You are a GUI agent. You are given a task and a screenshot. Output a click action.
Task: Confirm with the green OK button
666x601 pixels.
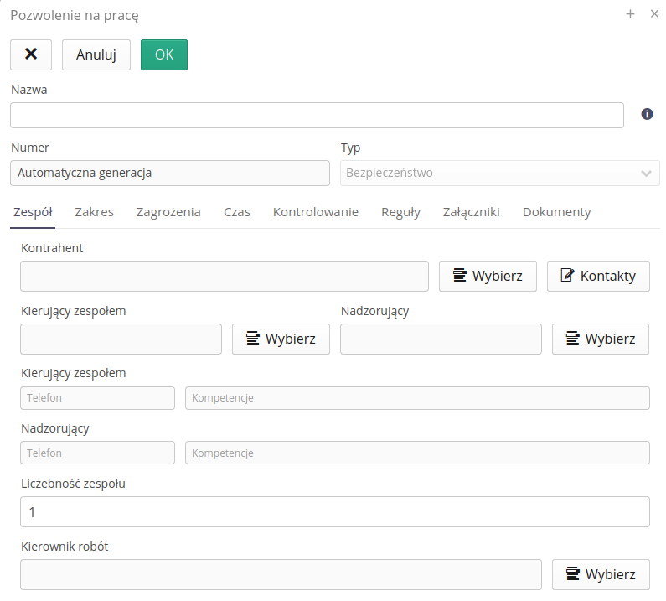coord(164,54)
